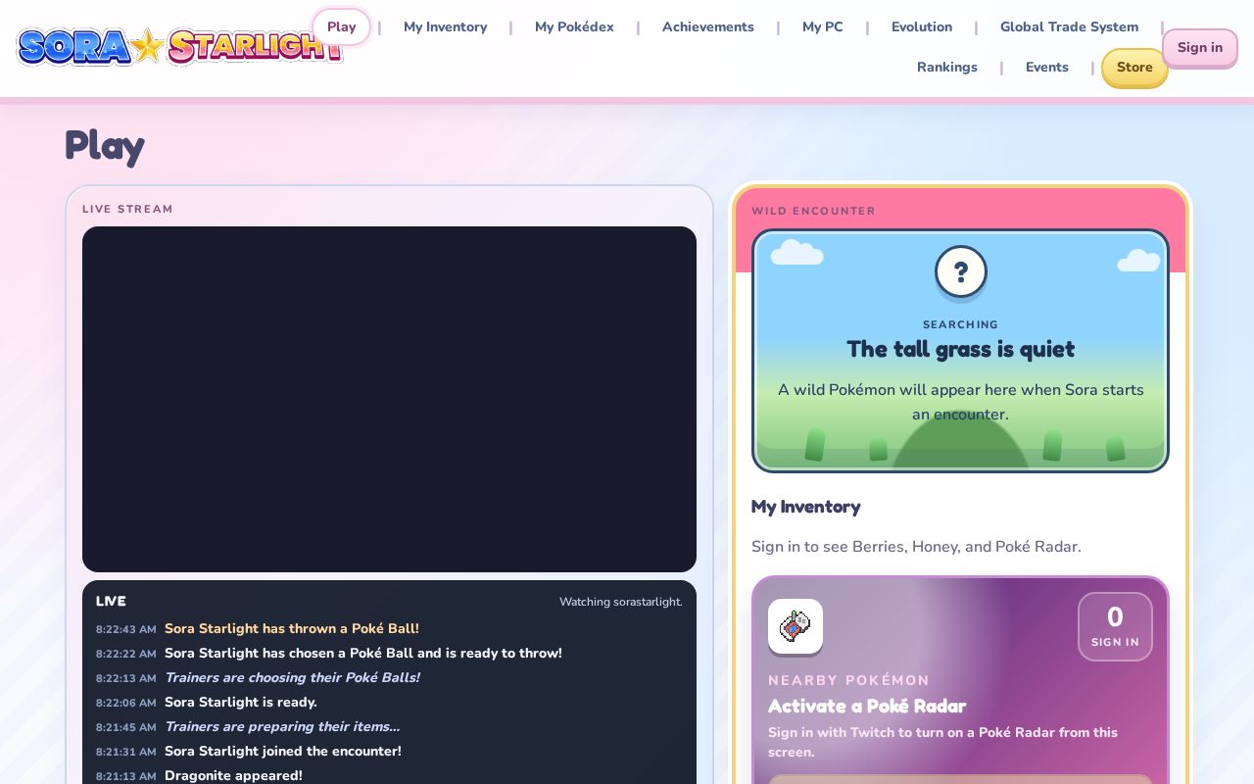Click the wild encounter scene panel
Screen dimensions: 1254x784
(x=960, y=351)
